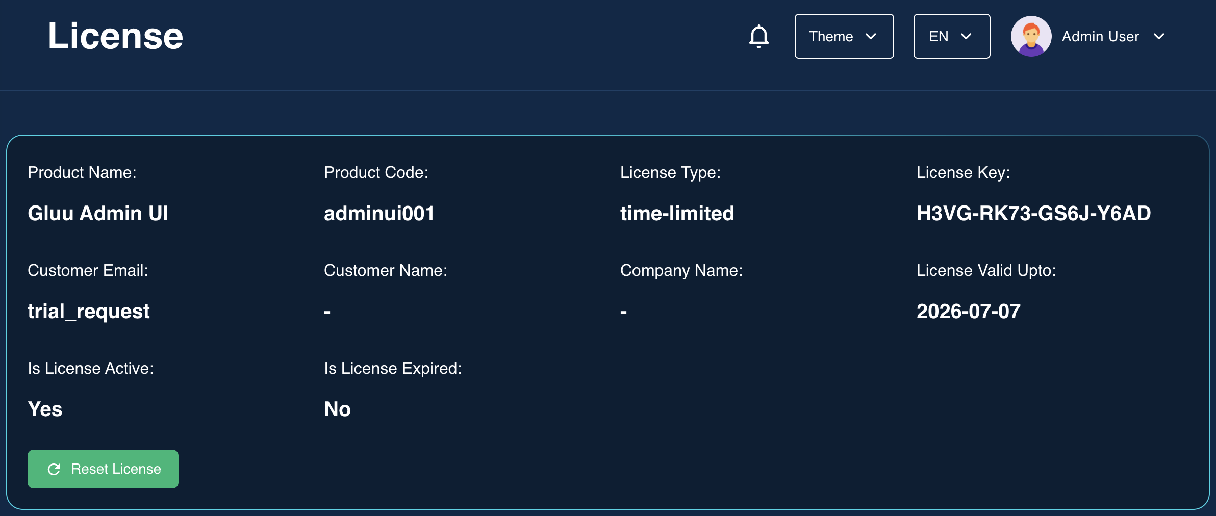
Task: Open the notifications bell
Action: click(x=759, y=36)
